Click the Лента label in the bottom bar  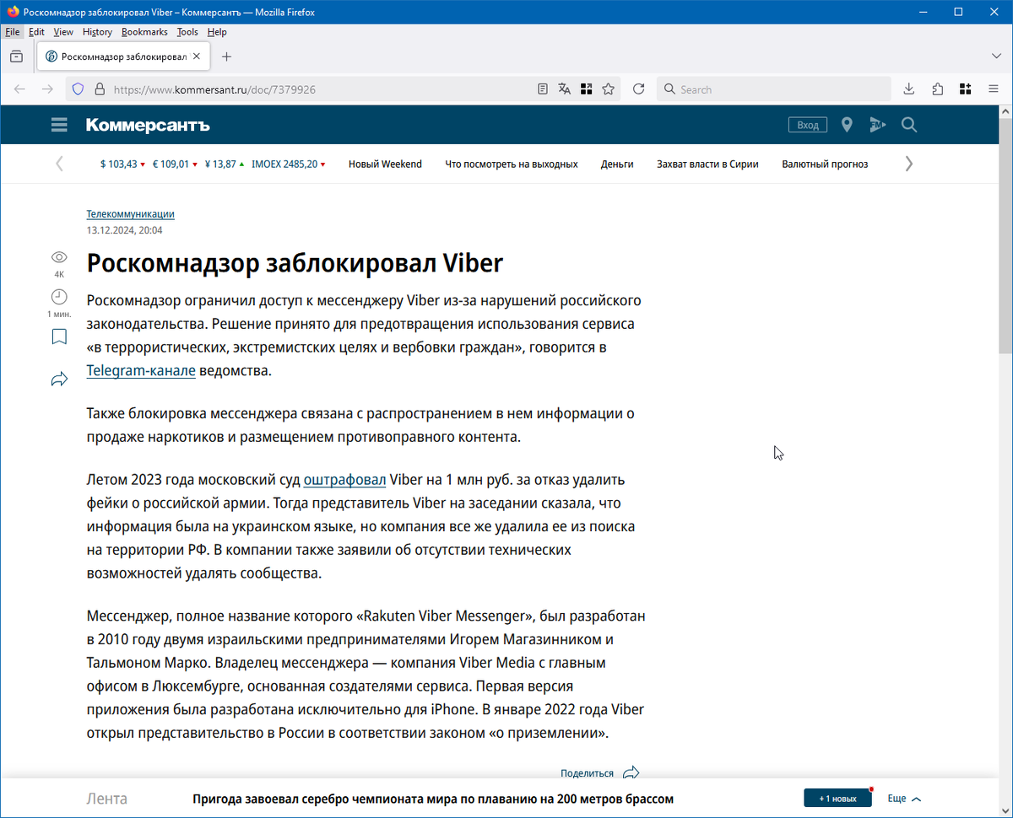pos(107,799)
